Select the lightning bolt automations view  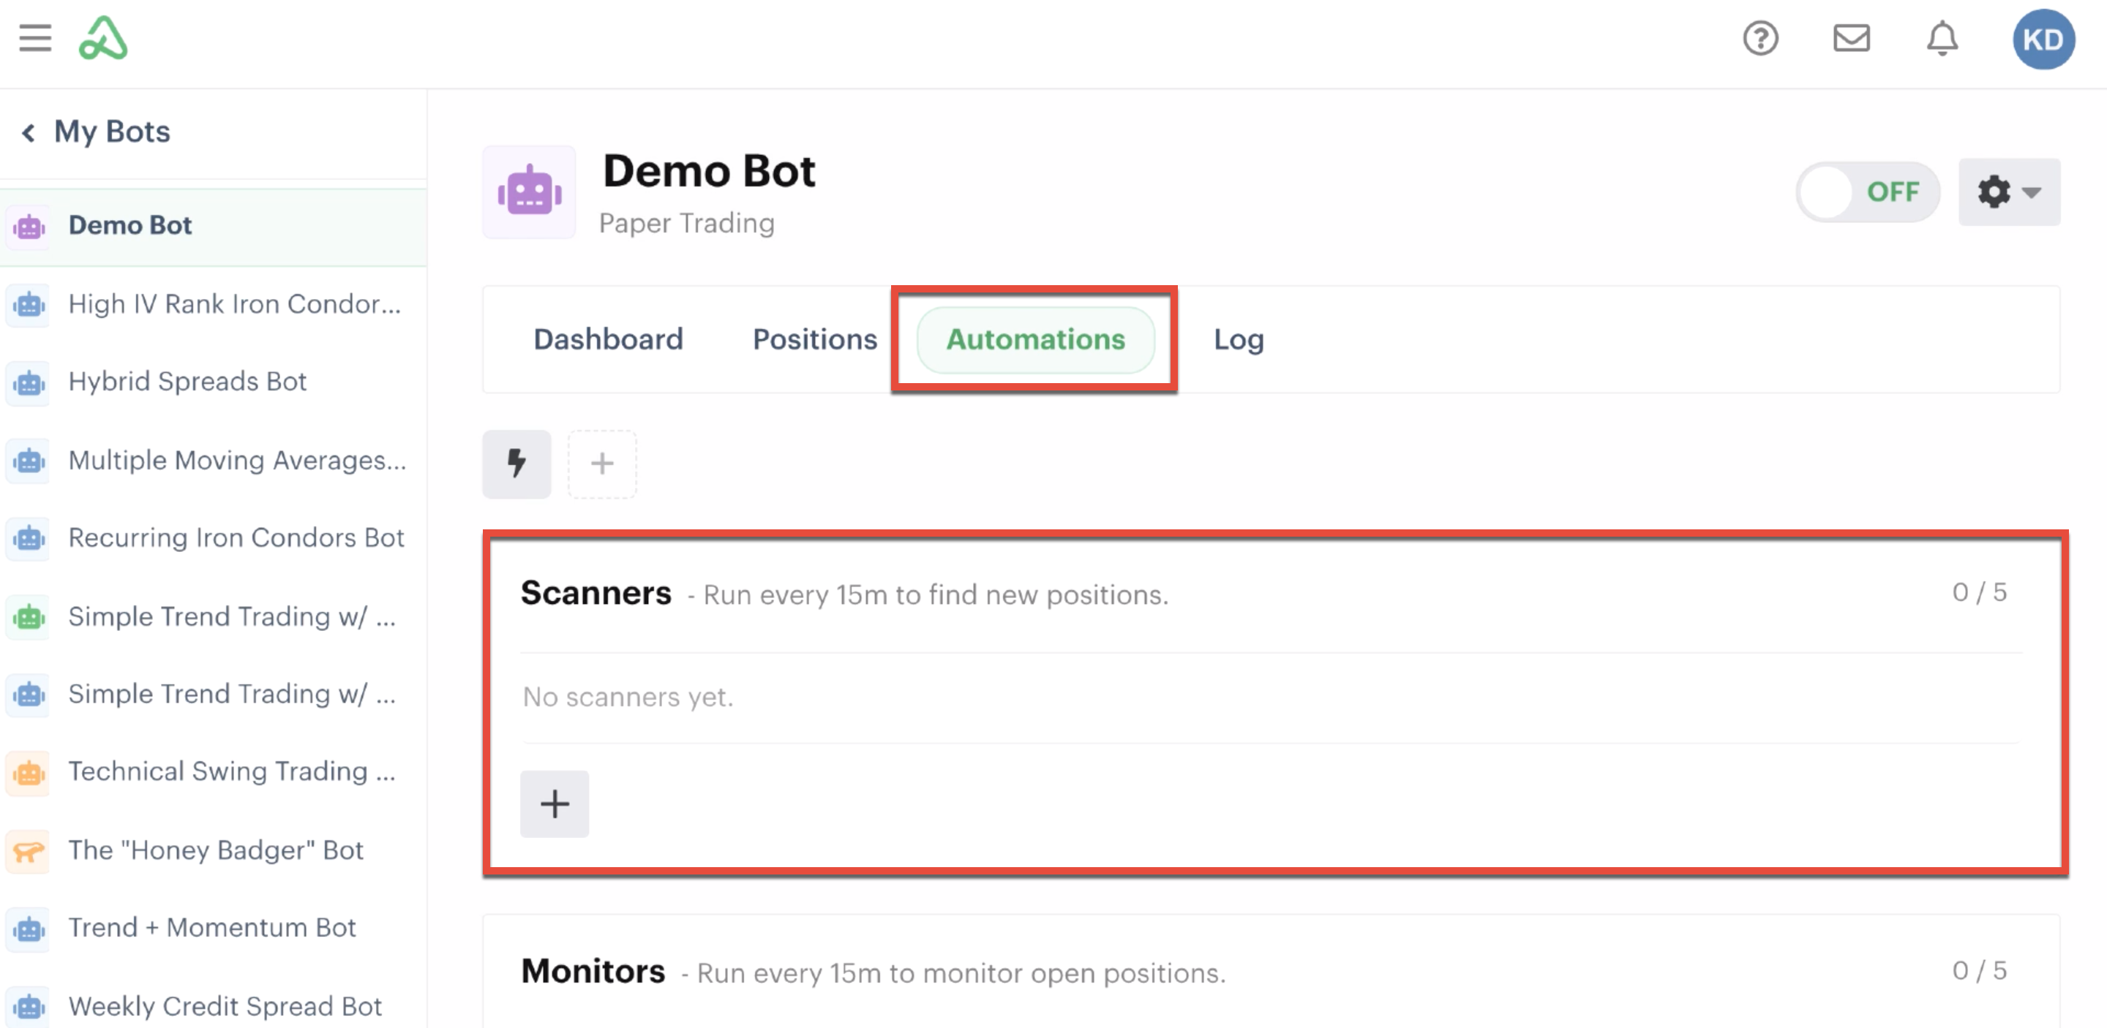coord(517,464)
